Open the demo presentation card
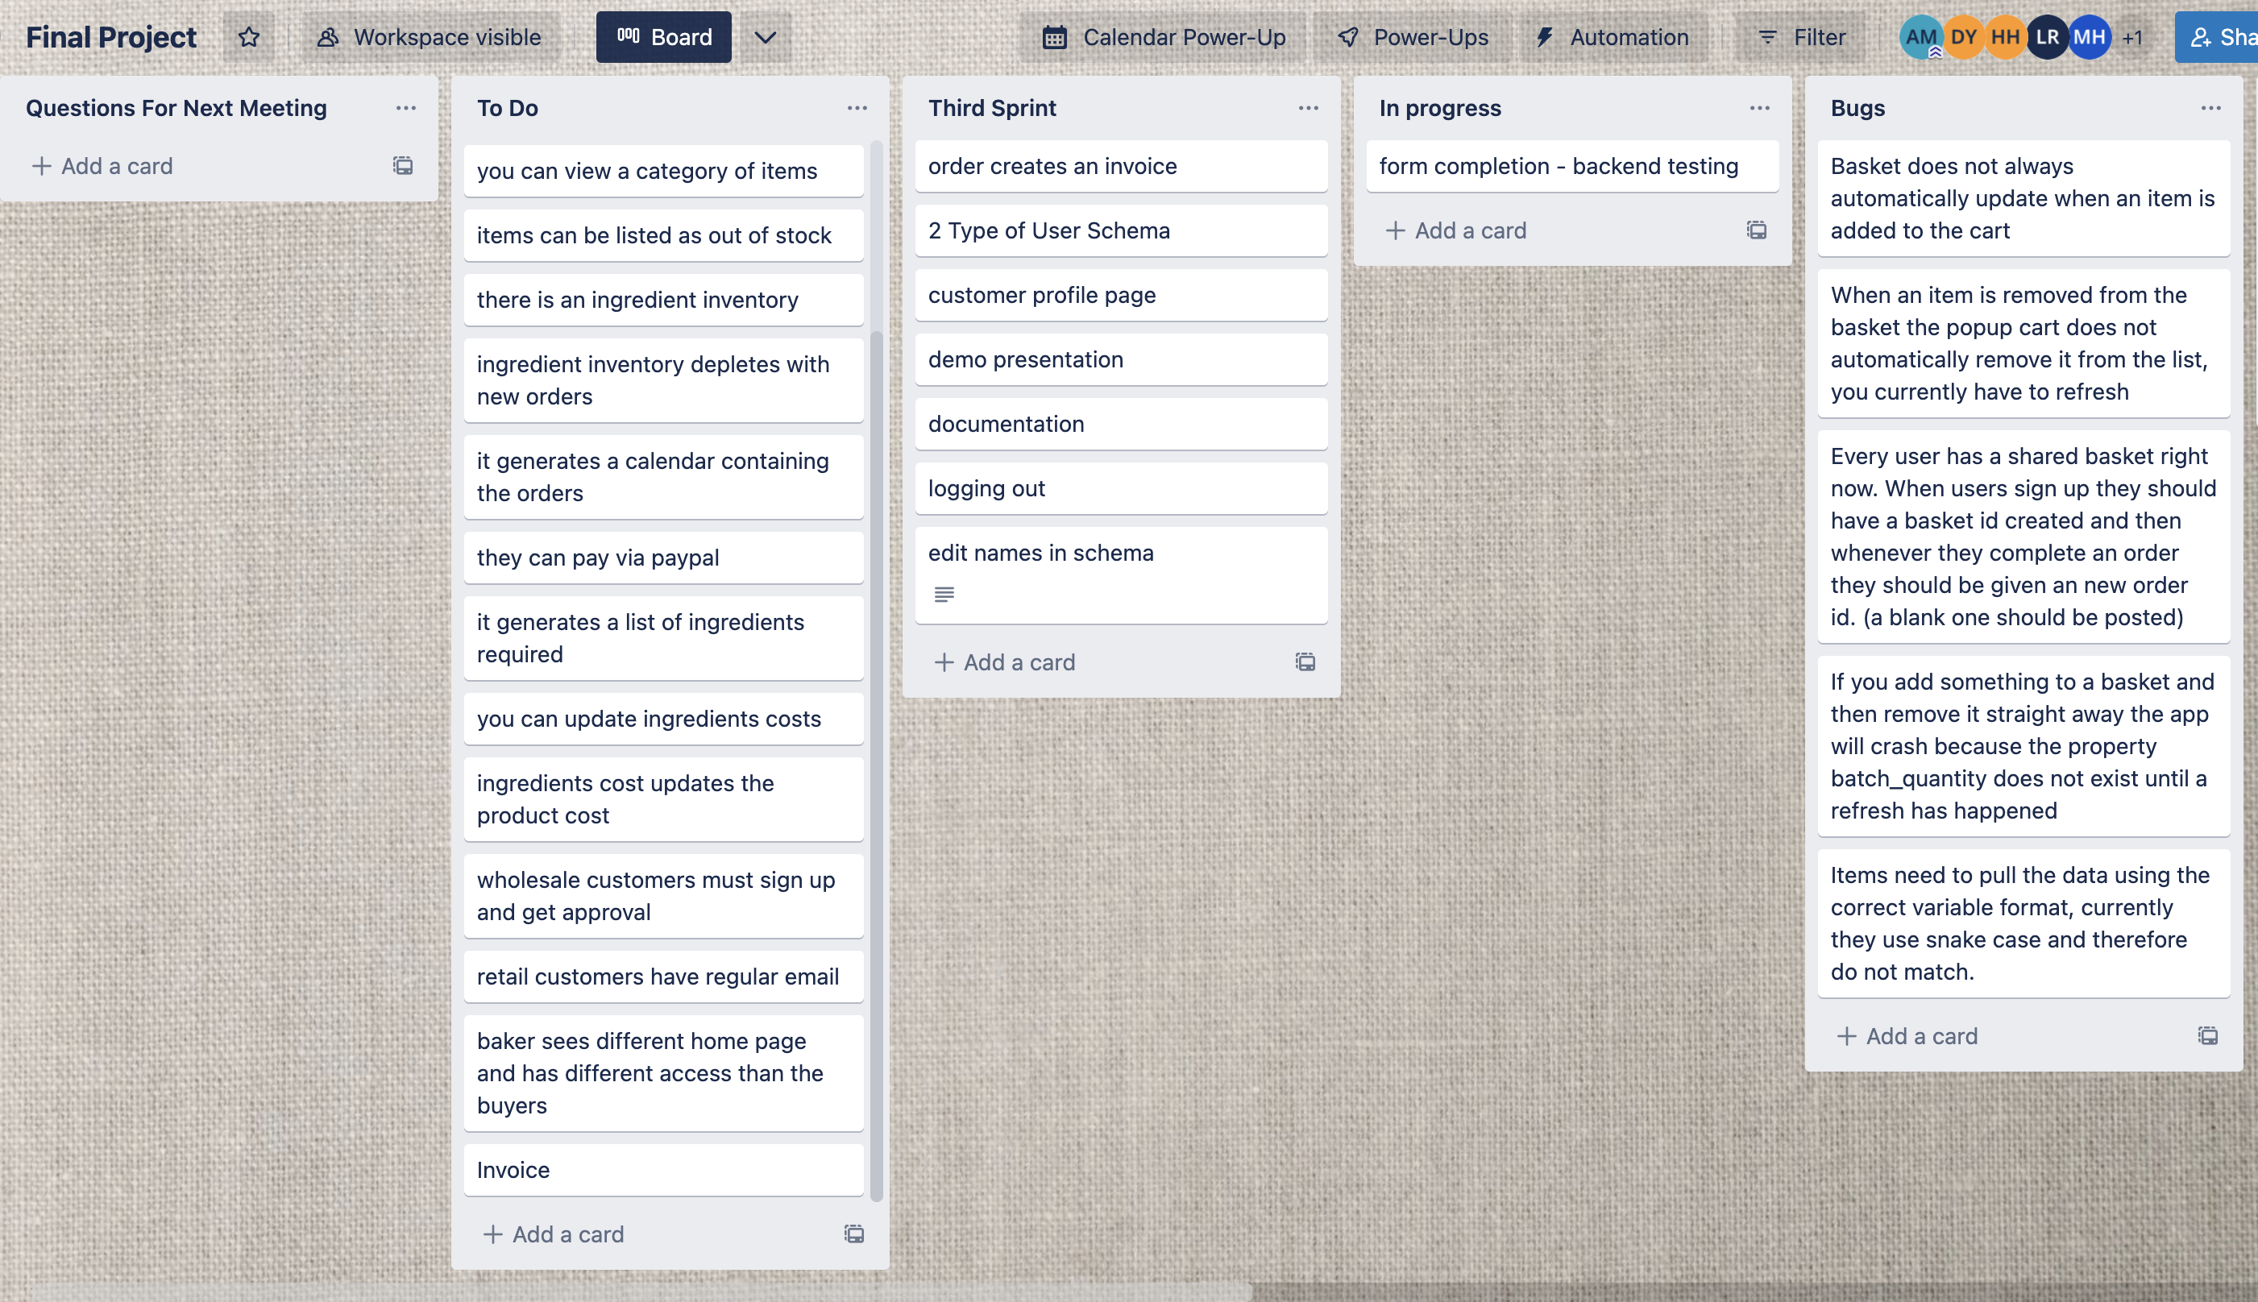The height and width of the screenshot is (1302, 2258). [x=1122, y=359]
